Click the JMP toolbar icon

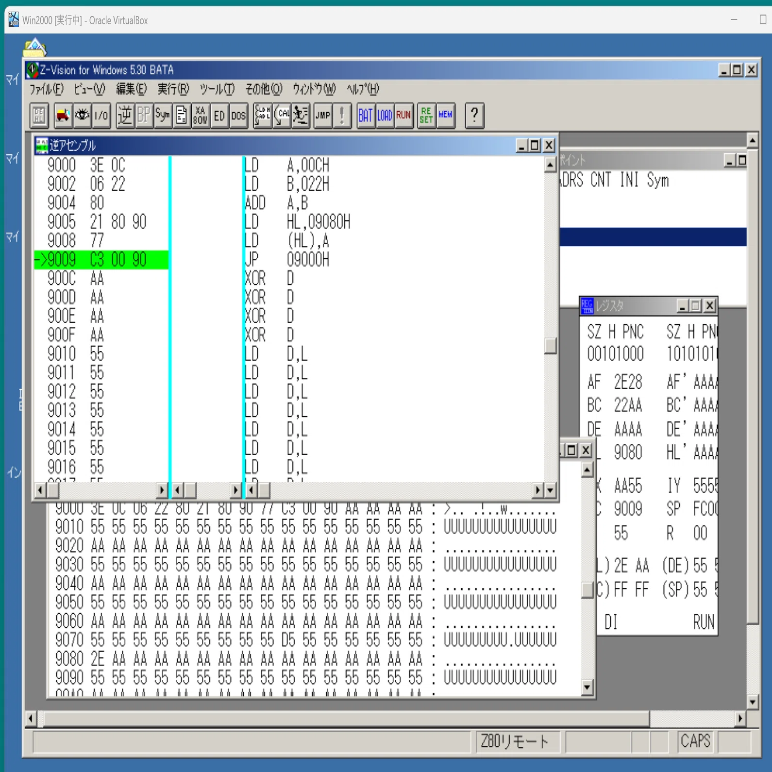[x=323, y=116]
